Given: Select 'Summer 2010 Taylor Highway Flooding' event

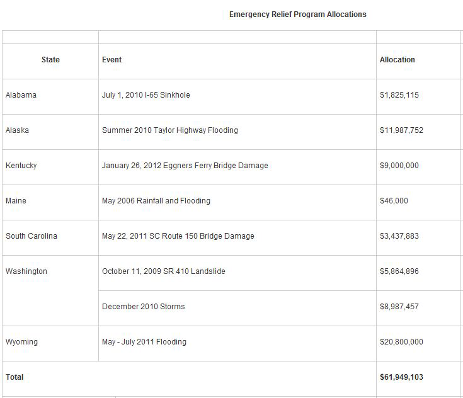Looking at the screenshot, I should (x=170, y=130).
